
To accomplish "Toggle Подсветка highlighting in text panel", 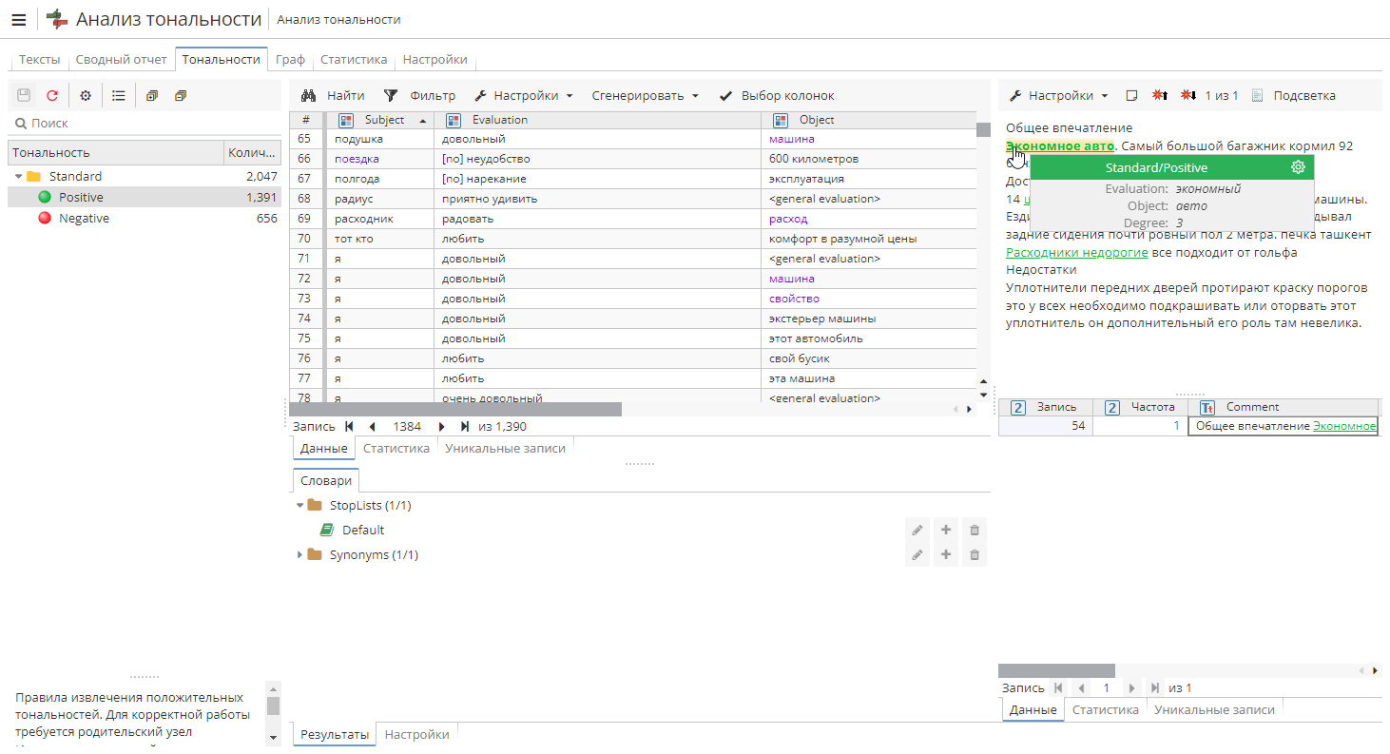I will tap(1293, 95).
